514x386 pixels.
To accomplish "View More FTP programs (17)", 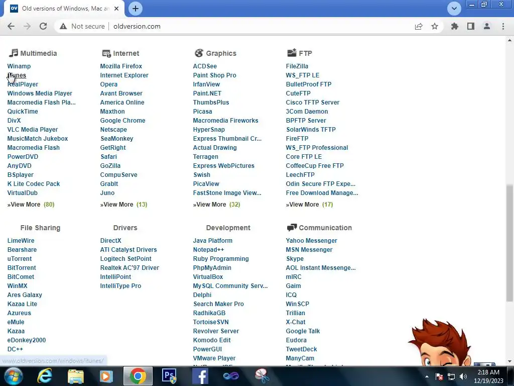I will [309, 205].
